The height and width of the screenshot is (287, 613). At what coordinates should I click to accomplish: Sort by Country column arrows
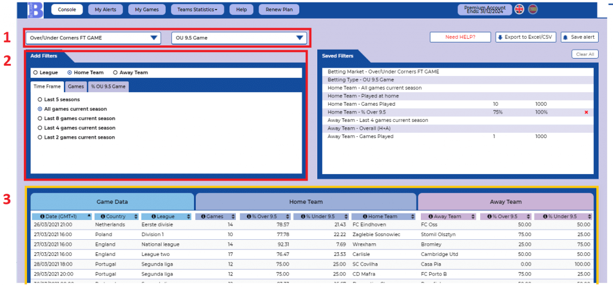click(x=136, y=216)
